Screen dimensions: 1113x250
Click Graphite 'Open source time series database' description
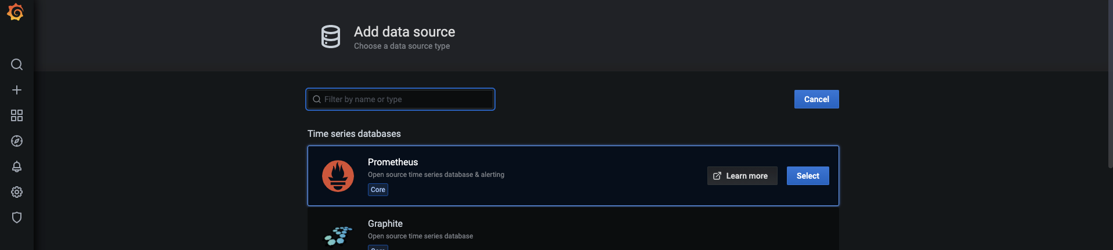pyautogui.click(x=420, y=236)
